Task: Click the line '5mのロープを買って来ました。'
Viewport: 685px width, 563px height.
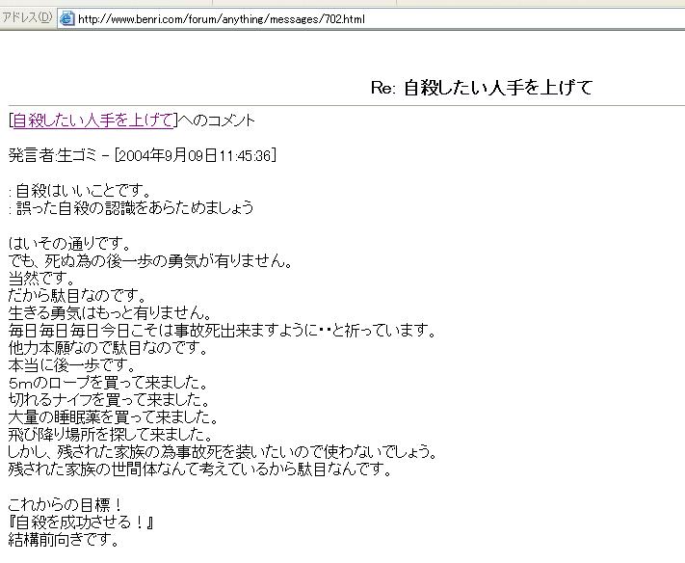Action: tap(108, 383)
